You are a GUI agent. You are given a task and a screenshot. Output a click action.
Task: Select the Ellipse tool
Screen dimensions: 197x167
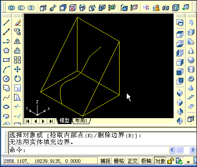point(6,107)
